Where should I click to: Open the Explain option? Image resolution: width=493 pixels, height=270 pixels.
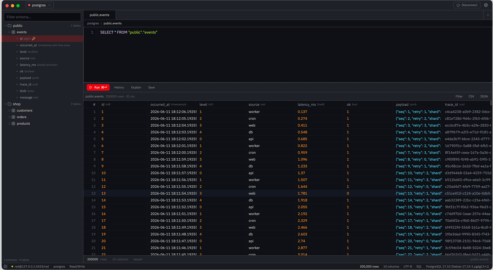click(136, 87)
